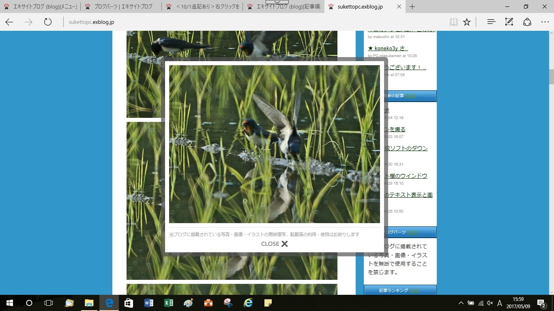Switch to the エキサイトブログ 記事編集 tab
Viewport: 554px width, 311px height.
pyautogui.click(x=283, y=6)
